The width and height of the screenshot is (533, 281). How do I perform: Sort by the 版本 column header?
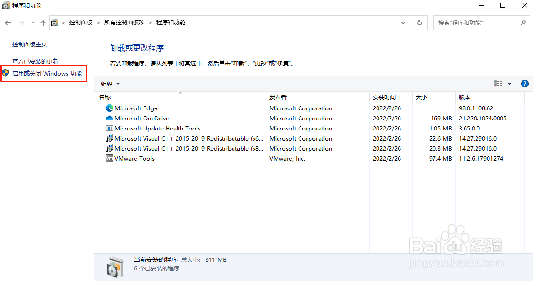click(489, 97)
